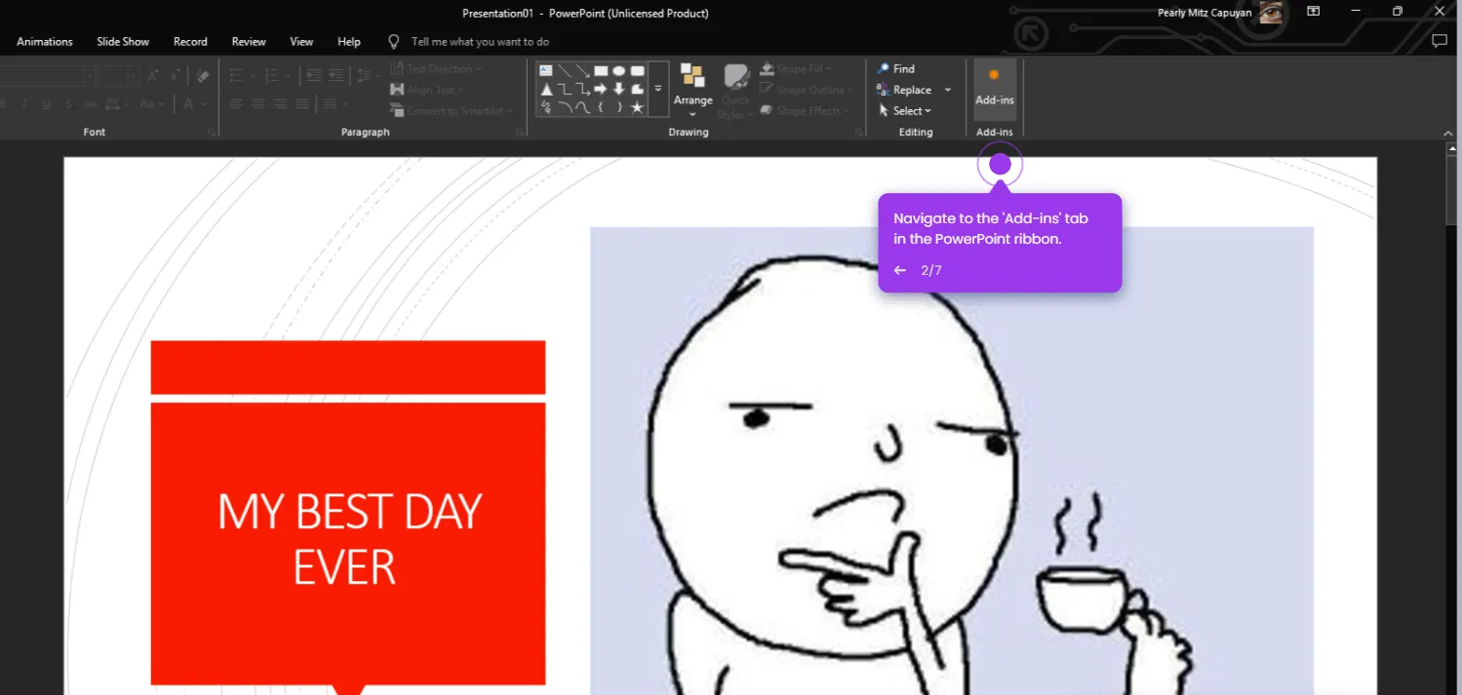Viewport: 1462px width, 695px height.
Task: Open the Line Spacing dropdown
Action: tap(369, 76)
